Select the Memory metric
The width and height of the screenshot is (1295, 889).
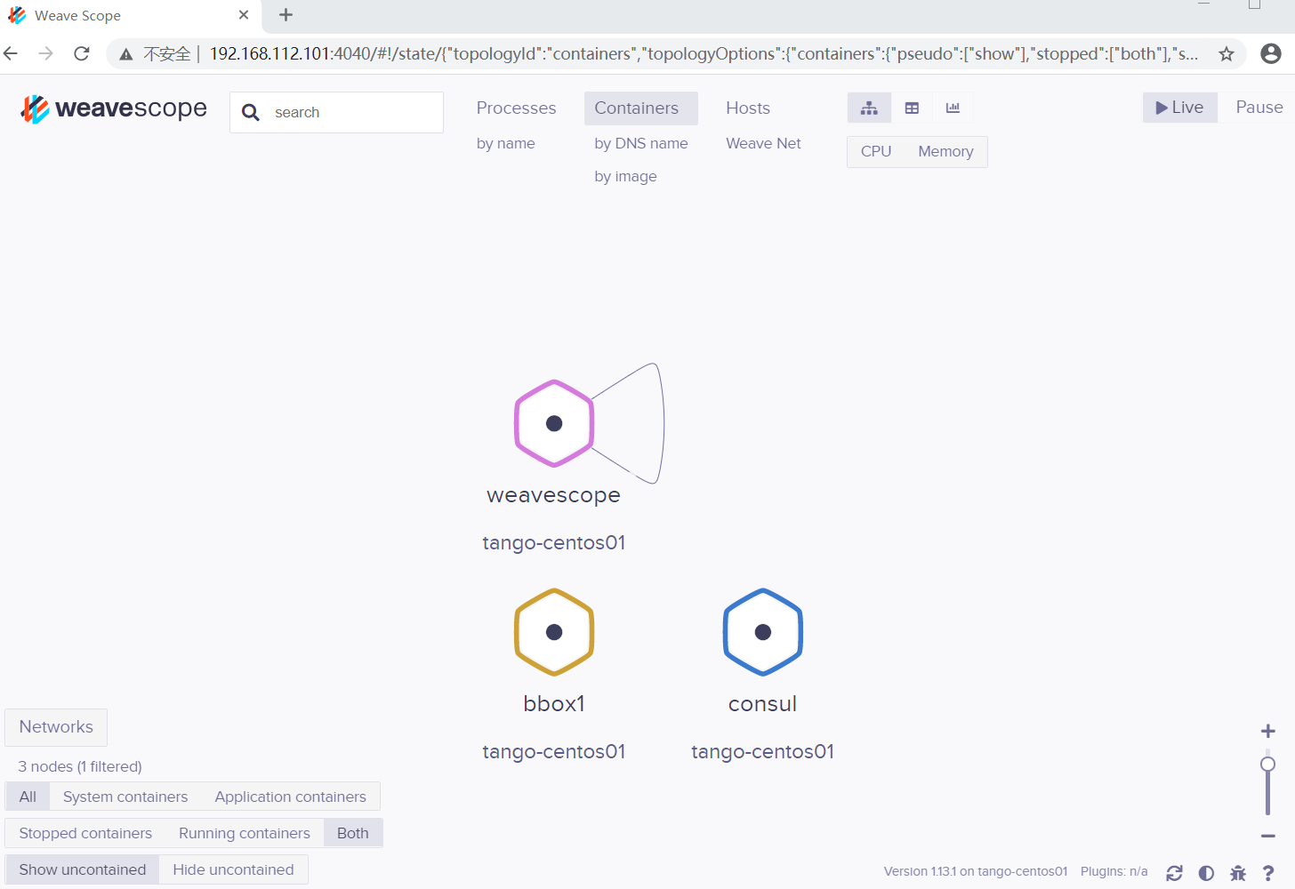pos(945,151)
